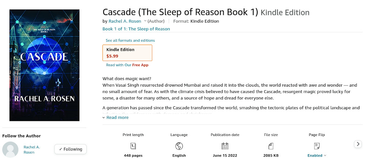Select the Kindle Edition format tab
Screen dimensions: 366x159
click(127, 53)
